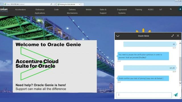
Task: Send message with paper plane icon
Action: (176, 95)
